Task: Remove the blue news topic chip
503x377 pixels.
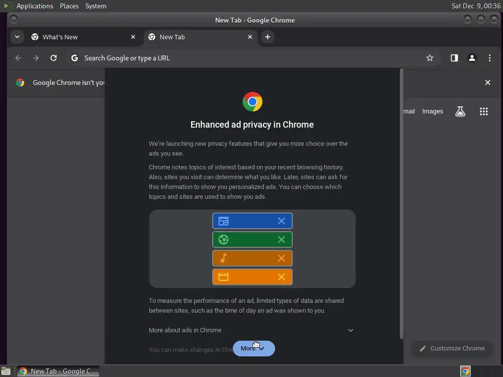Action: 281,221
